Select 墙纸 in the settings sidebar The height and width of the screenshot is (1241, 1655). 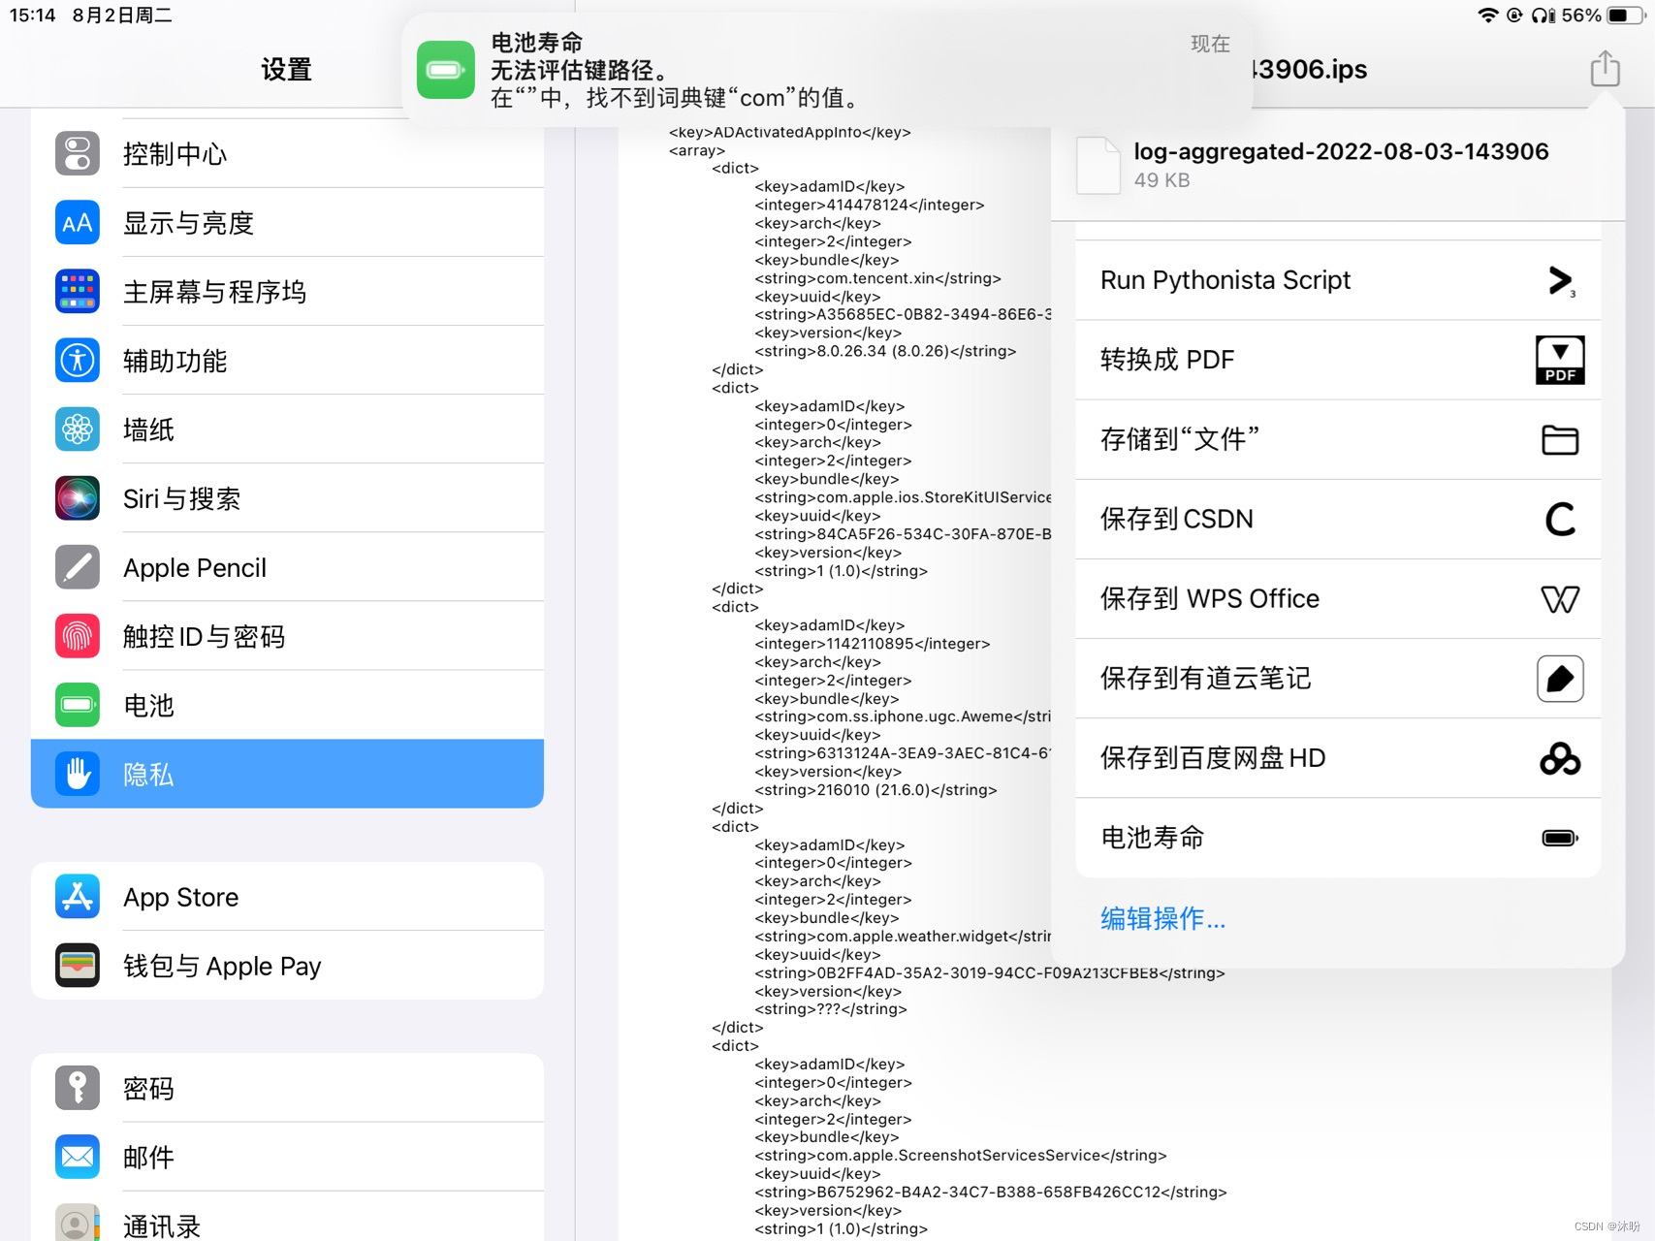(x=147, y=430)
